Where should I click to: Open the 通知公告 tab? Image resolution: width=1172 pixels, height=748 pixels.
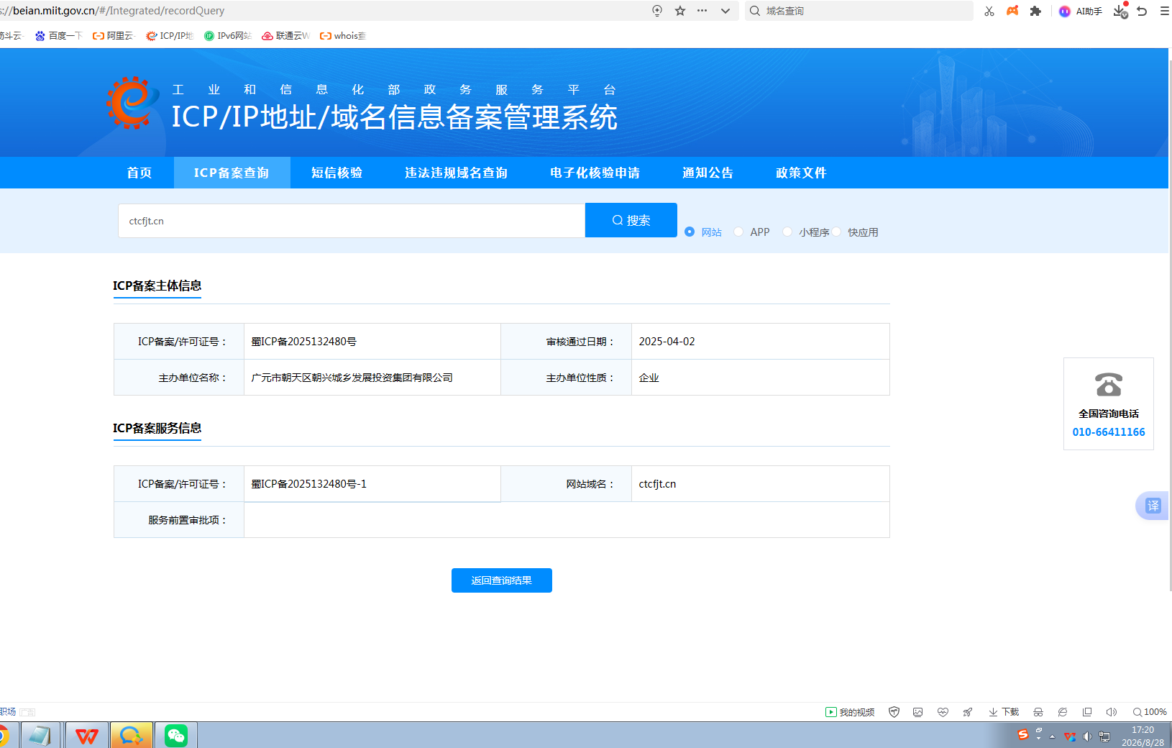pos(708,173)
